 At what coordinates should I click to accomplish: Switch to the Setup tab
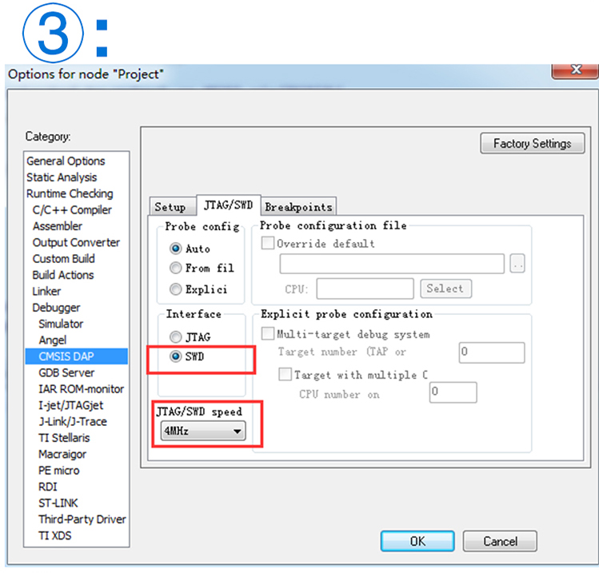tap(170, 207)
